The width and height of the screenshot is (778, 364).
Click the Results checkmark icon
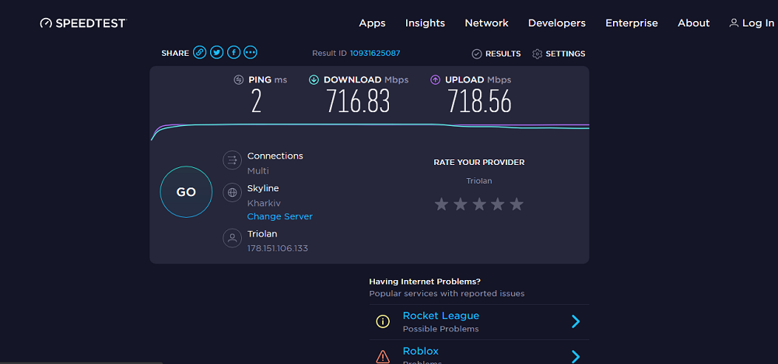477,54
